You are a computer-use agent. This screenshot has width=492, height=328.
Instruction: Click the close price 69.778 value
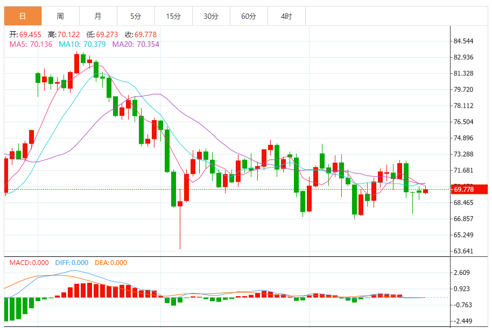145,34
